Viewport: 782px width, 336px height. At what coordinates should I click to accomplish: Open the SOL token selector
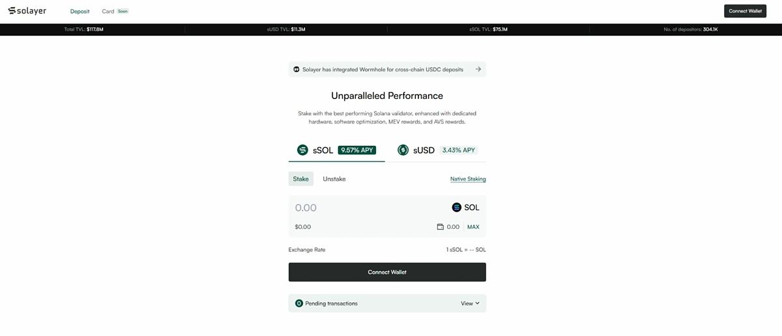click(x=465, y=207)
